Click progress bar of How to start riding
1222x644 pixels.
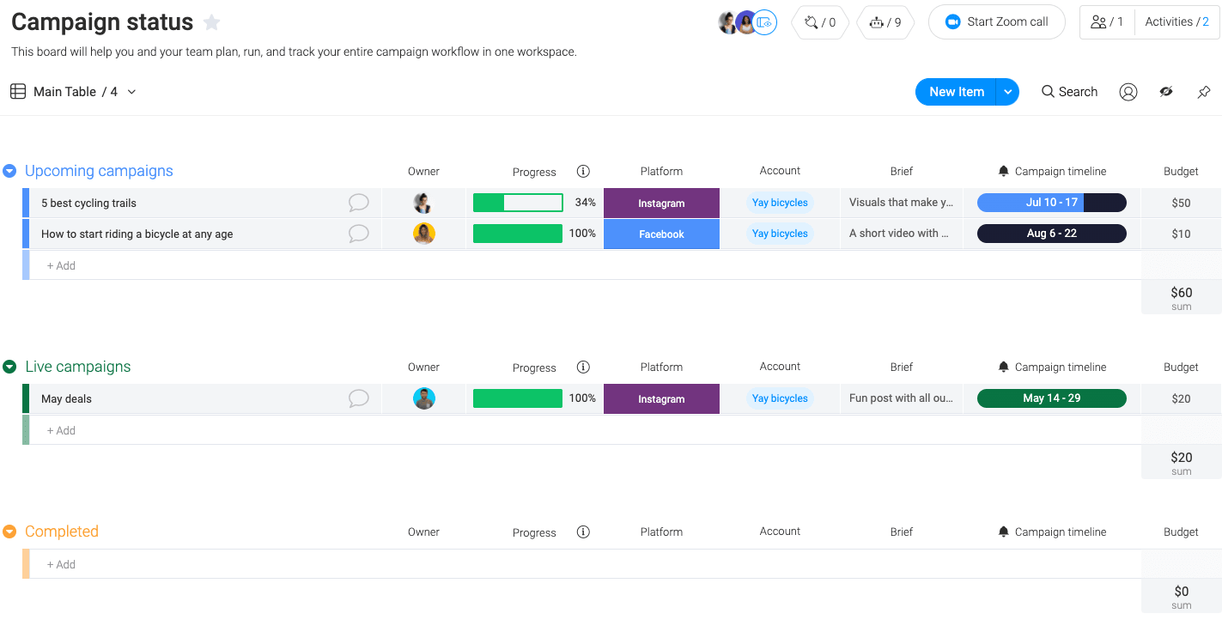pyautogui.click(x=518, y=234)
